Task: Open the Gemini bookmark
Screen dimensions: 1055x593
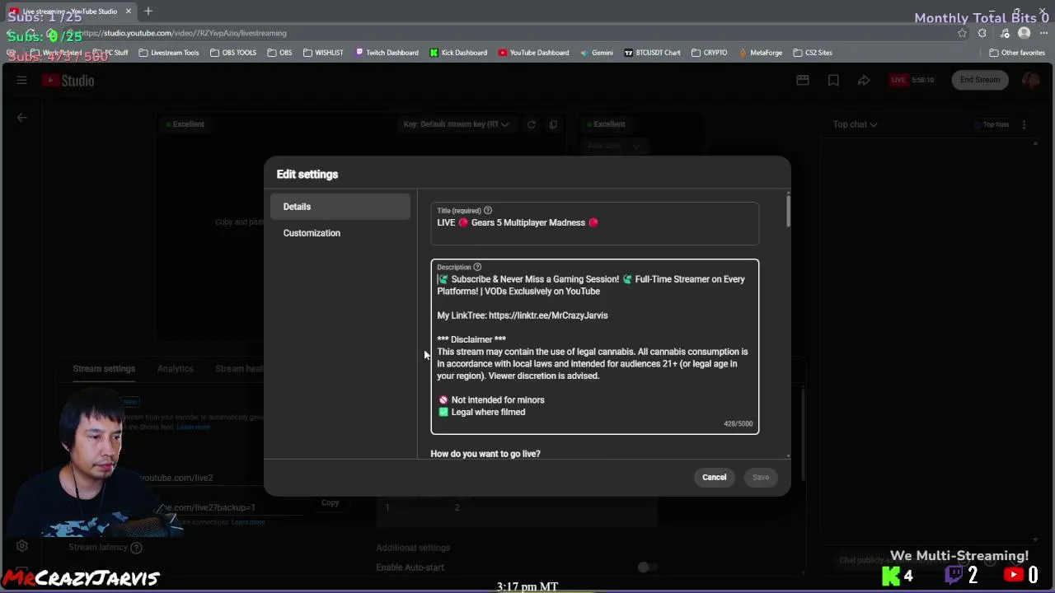Action: pos(596,53)
